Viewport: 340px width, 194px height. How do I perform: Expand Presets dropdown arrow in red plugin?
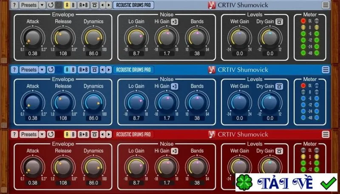[42, 134]
